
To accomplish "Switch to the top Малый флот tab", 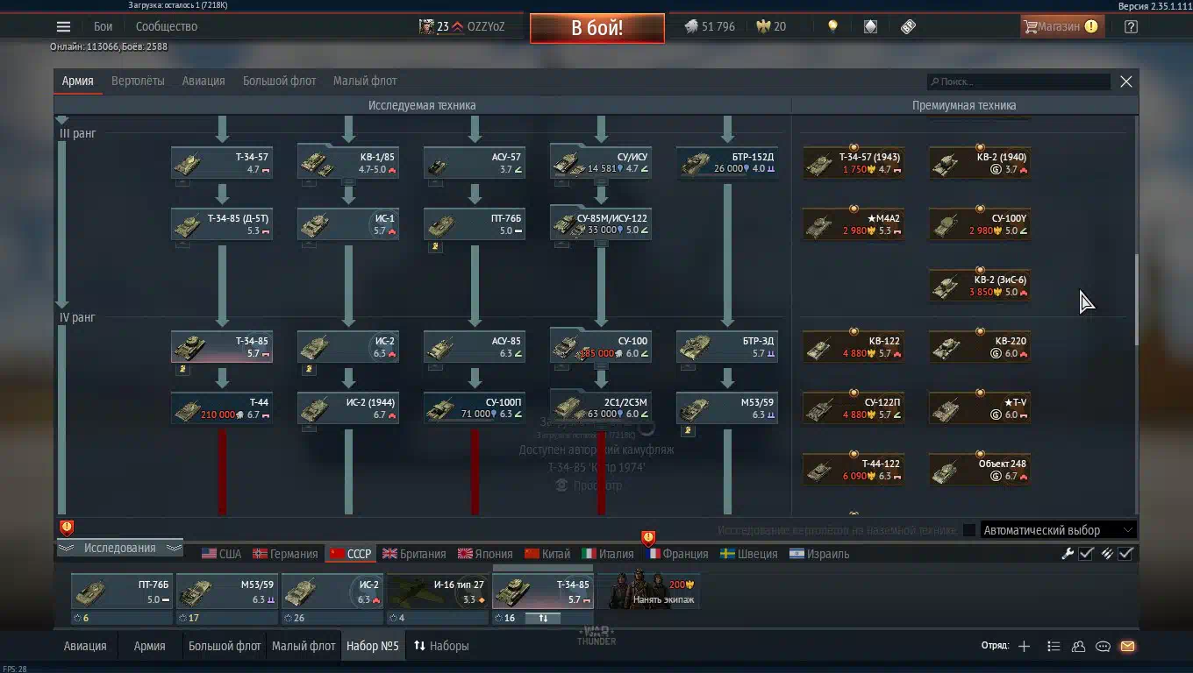I will 365,81.
